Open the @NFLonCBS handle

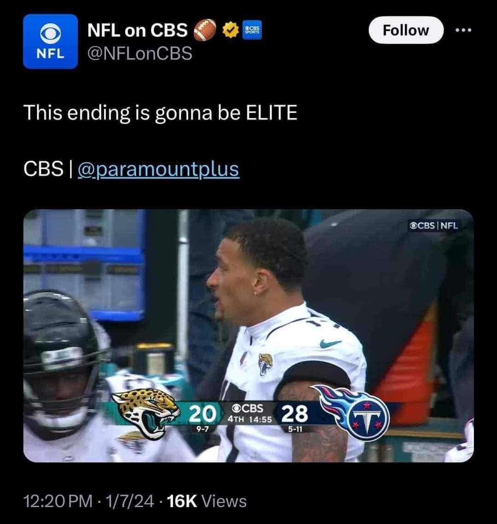click(140, 53)
